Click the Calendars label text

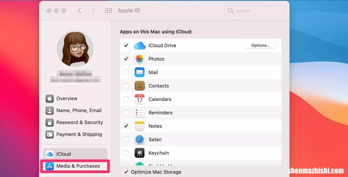(160, 99)
